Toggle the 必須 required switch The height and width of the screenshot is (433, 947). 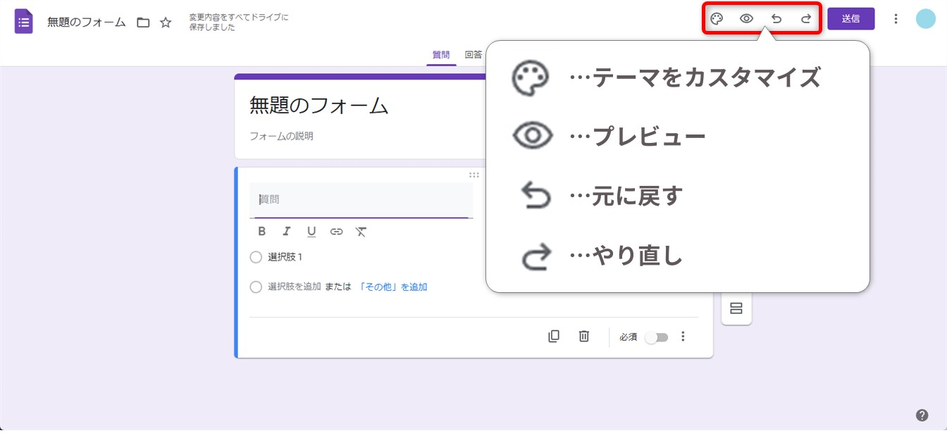pyautogui.click(x=657, y=337)
